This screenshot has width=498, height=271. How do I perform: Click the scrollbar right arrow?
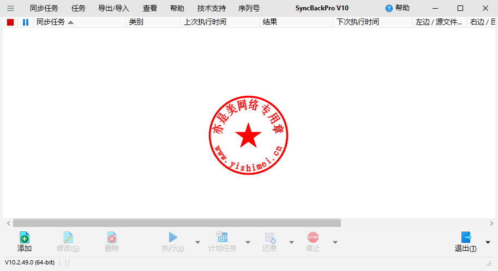point(491,223)
